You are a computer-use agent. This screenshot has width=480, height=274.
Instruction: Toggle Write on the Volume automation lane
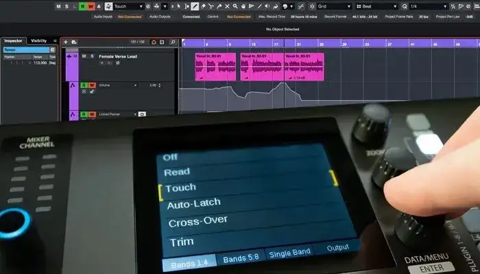[92, 85]
